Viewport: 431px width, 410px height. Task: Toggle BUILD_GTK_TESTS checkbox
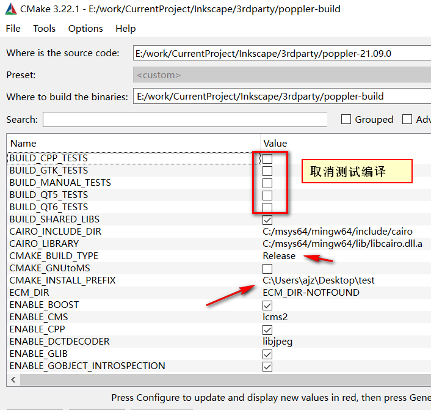[x=267, y=171]
